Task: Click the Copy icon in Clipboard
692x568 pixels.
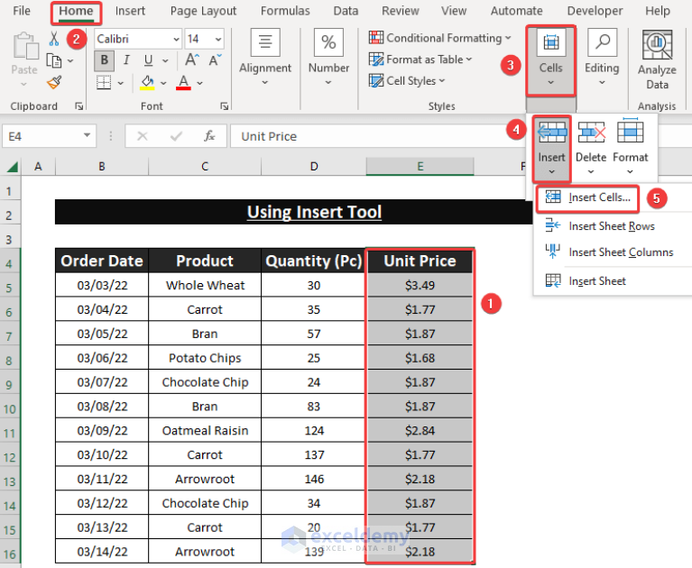Action: coord(54,60)
